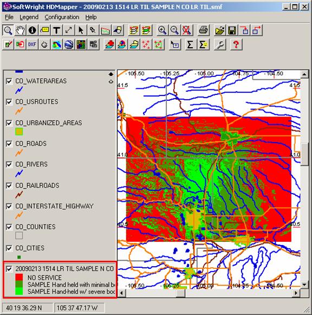Click the checkmark edit icon on second row
The image size is (312, 315).
[x=8, y=44]
